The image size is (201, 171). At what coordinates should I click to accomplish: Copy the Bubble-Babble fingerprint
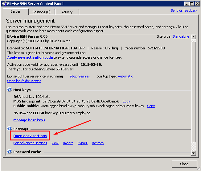click(151, 106)
